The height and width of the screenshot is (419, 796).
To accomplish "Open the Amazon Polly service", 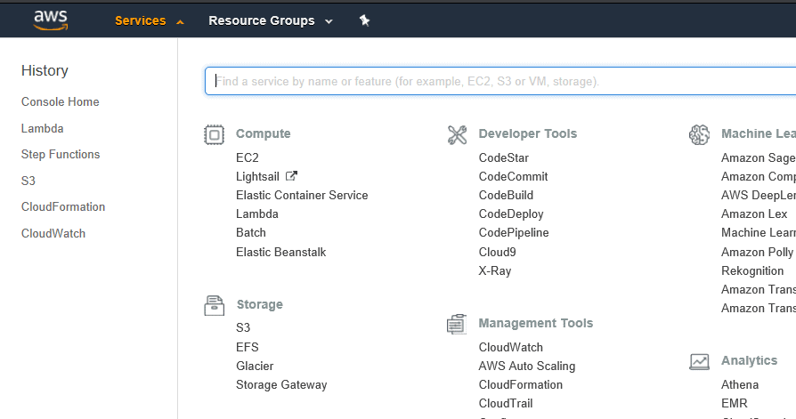I will click(757, 252).
